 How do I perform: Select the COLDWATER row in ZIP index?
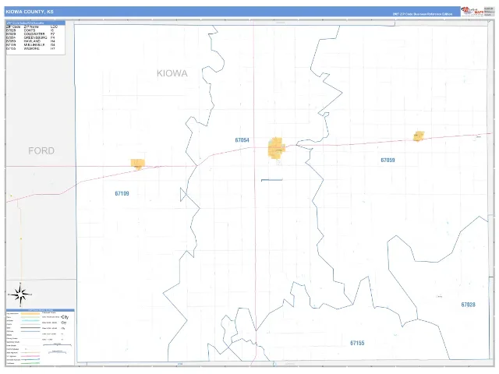coord(30,34)
